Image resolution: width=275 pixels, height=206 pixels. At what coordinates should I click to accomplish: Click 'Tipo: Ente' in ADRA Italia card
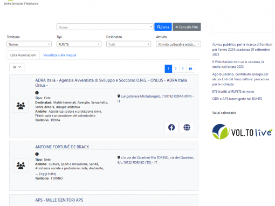[43, 98]
